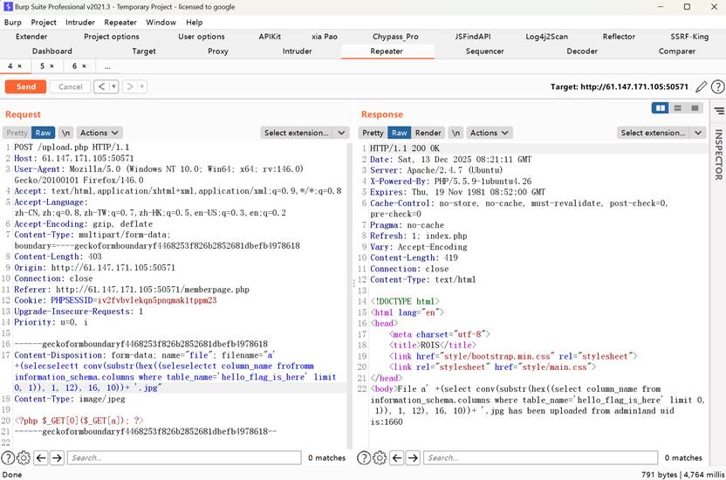Open request search help icon
The width and height of the screenshot is (726, 480).
(8, 458)
